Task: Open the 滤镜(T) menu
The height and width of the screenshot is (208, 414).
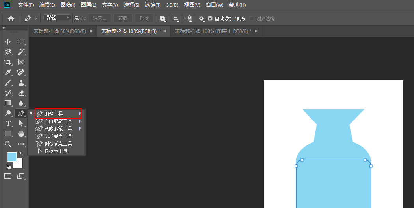Action: pos(153,5)
